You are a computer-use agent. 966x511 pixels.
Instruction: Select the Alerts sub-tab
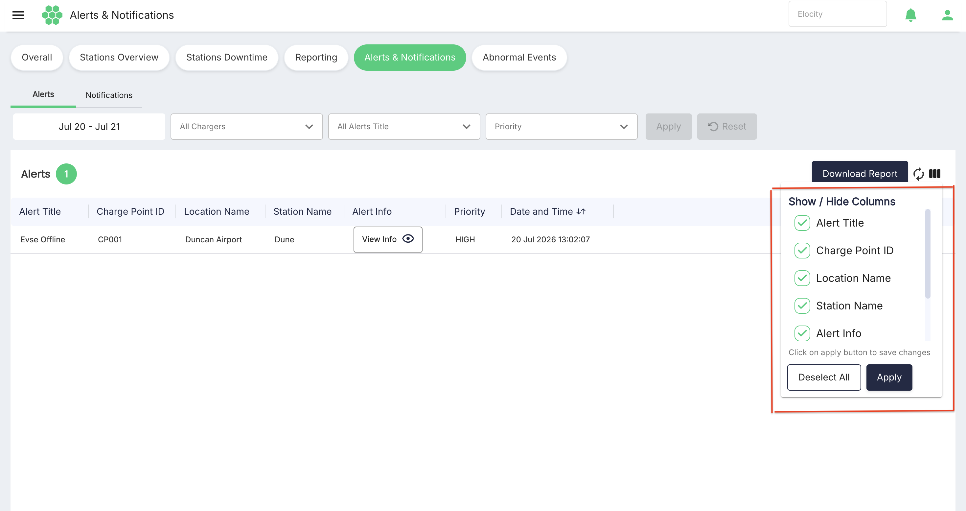click(43, 95)
